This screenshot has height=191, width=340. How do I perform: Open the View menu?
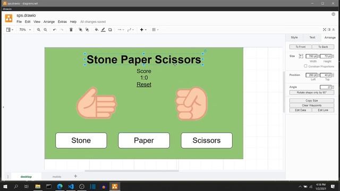click(37, 22)
